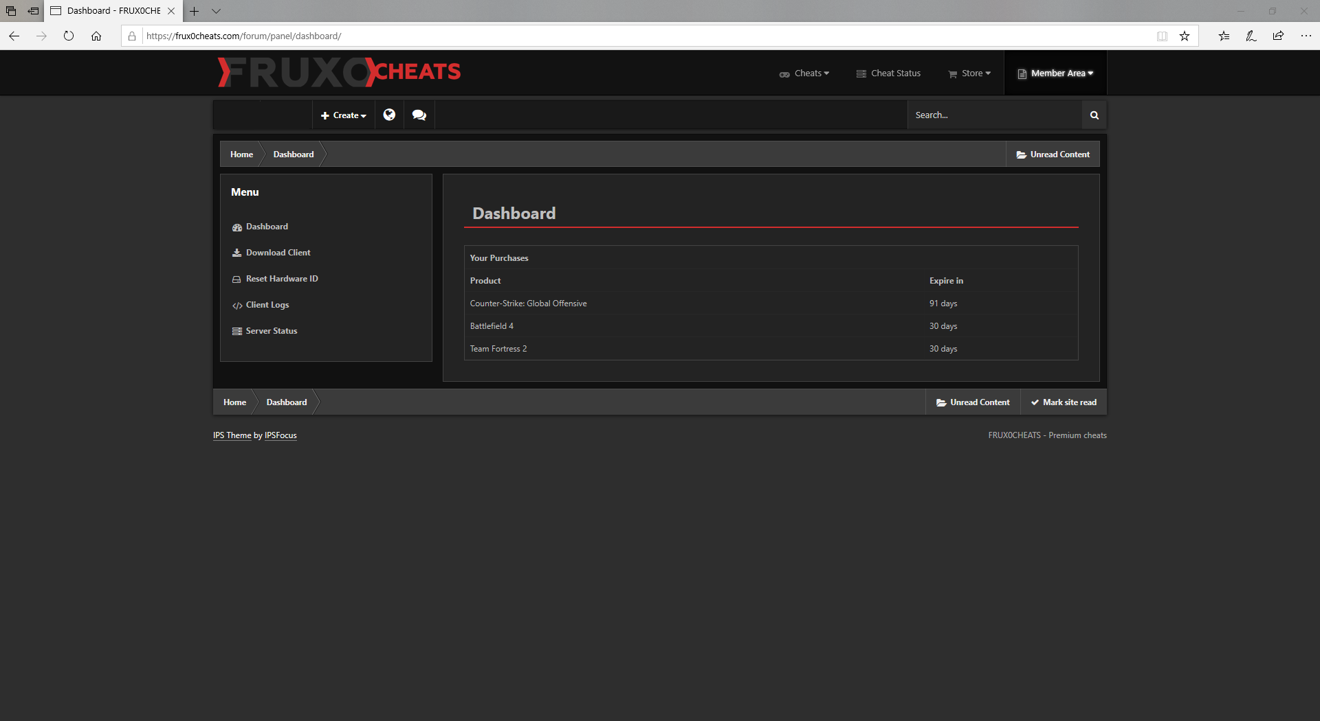Click the Battlefield 4 product row
Image resolution: width=1320 pixels, height=721 pixels.
click(771, 326)
